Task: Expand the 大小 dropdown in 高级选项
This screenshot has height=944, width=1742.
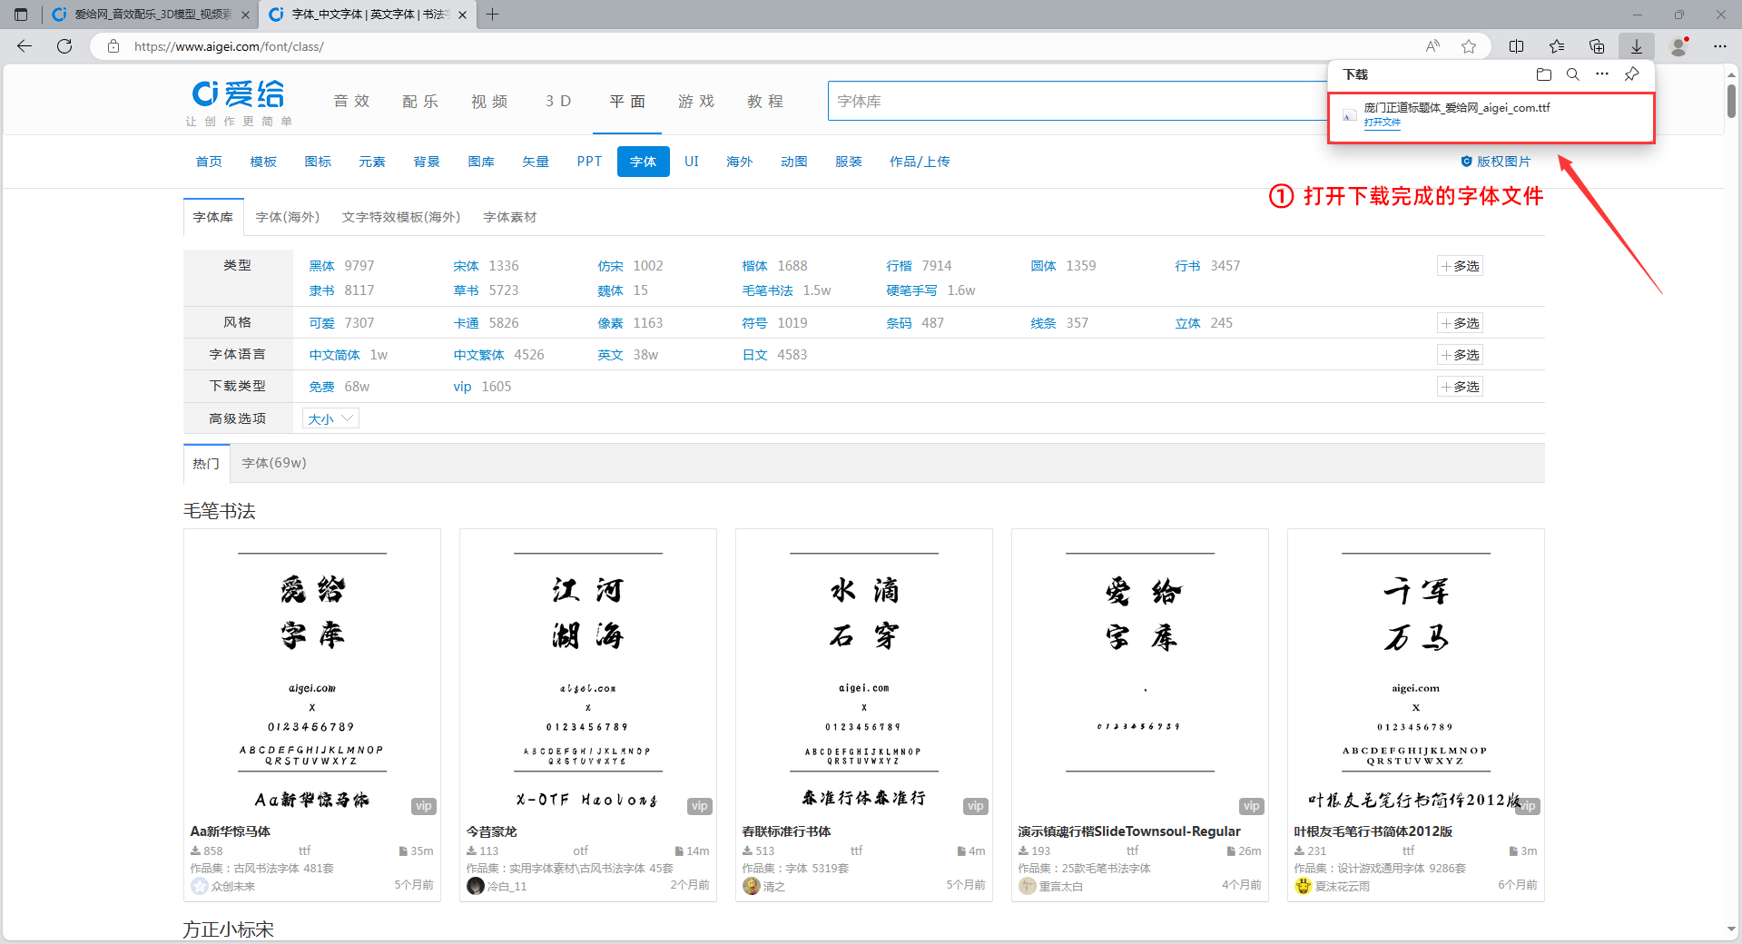Action: click(330, 418)
